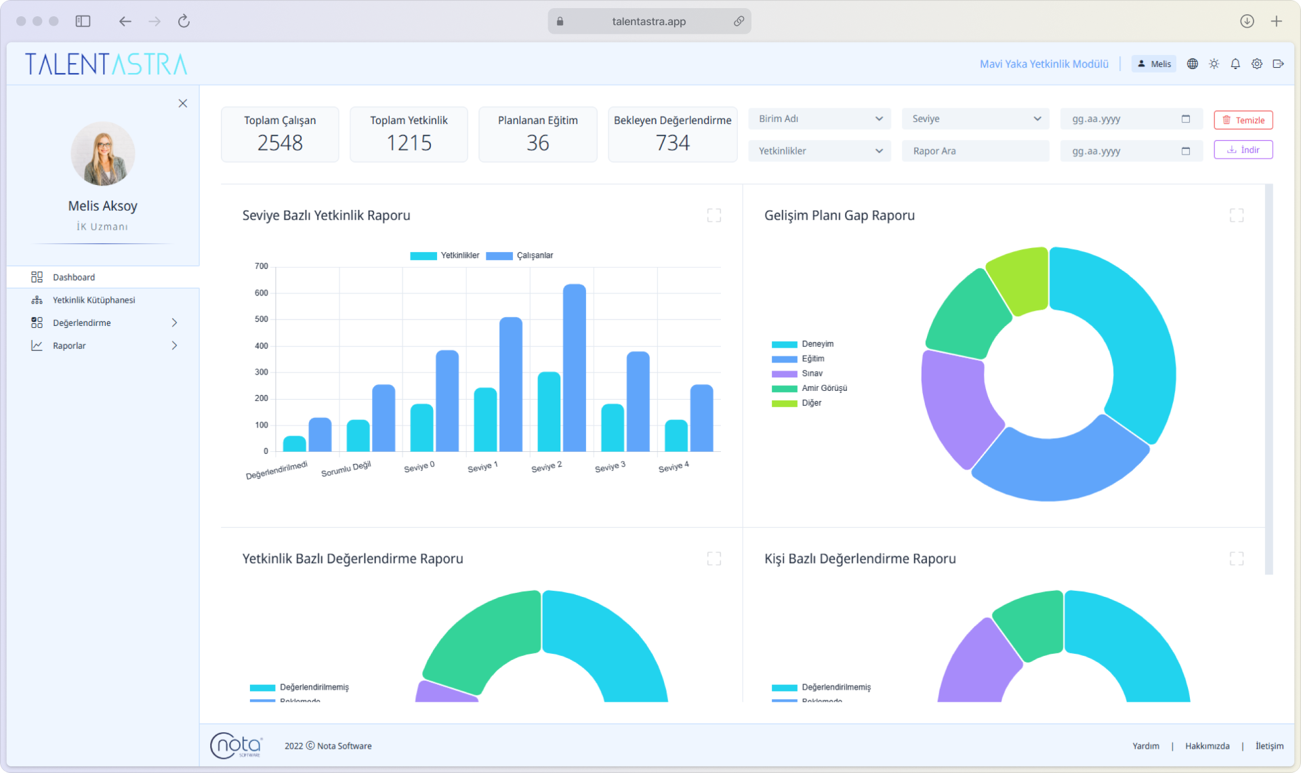Expand Gelişim Planı Gap Raporu fullscreen

point(1236,215)
